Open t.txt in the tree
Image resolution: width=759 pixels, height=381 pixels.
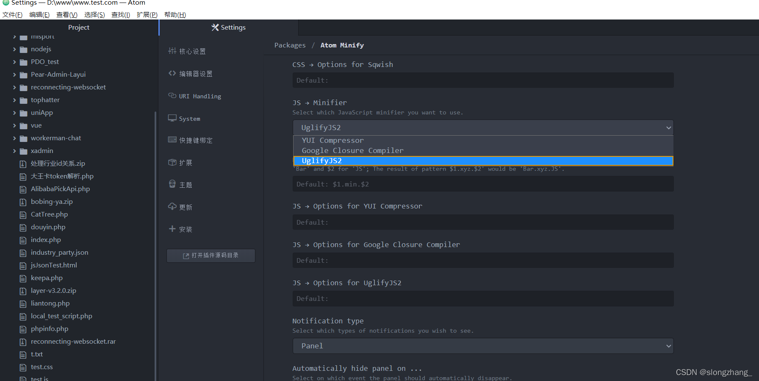tap(37, 354)
